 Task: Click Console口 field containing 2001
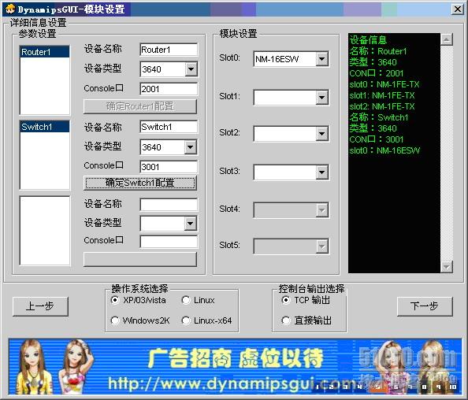[x=169, y=89]
